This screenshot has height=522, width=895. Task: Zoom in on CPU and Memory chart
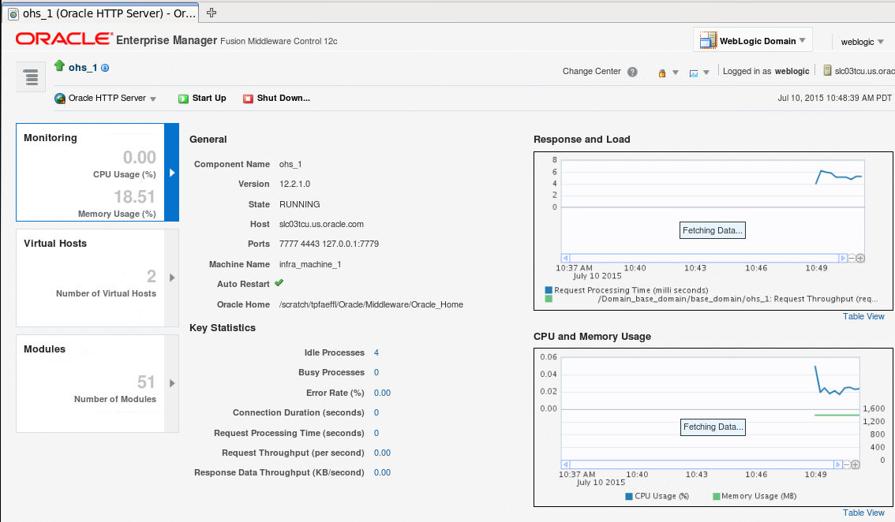(x=855, y=465)
